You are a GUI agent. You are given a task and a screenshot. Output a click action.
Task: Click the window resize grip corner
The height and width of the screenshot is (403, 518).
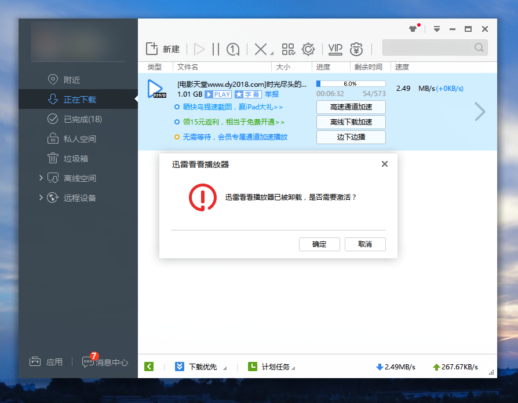pyautogui.click(x=491, y=373)
